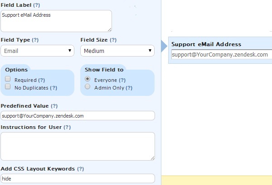Enable the Required checkbox
This screenshot has width=272, height=185.
click(8, 80)
